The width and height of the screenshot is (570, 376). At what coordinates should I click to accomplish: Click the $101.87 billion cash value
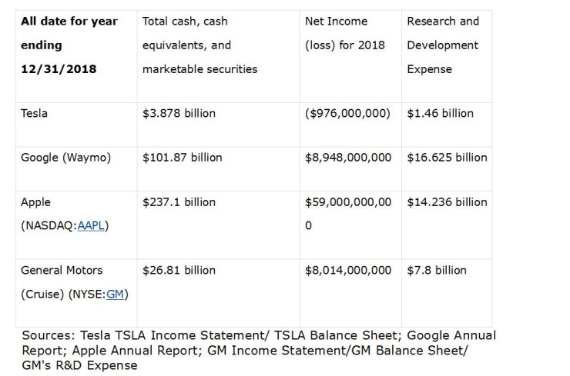click(x=182, y=158)
